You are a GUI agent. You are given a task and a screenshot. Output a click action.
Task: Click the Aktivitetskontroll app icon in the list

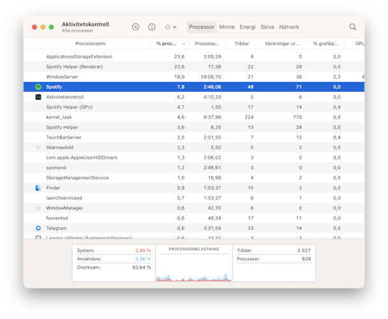38,97
